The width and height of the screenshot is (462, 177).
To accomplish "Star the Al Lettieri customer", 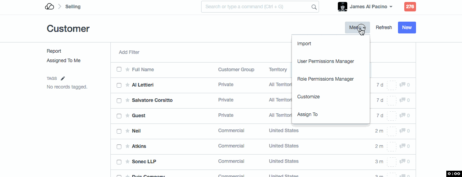I will coord(127,85).
